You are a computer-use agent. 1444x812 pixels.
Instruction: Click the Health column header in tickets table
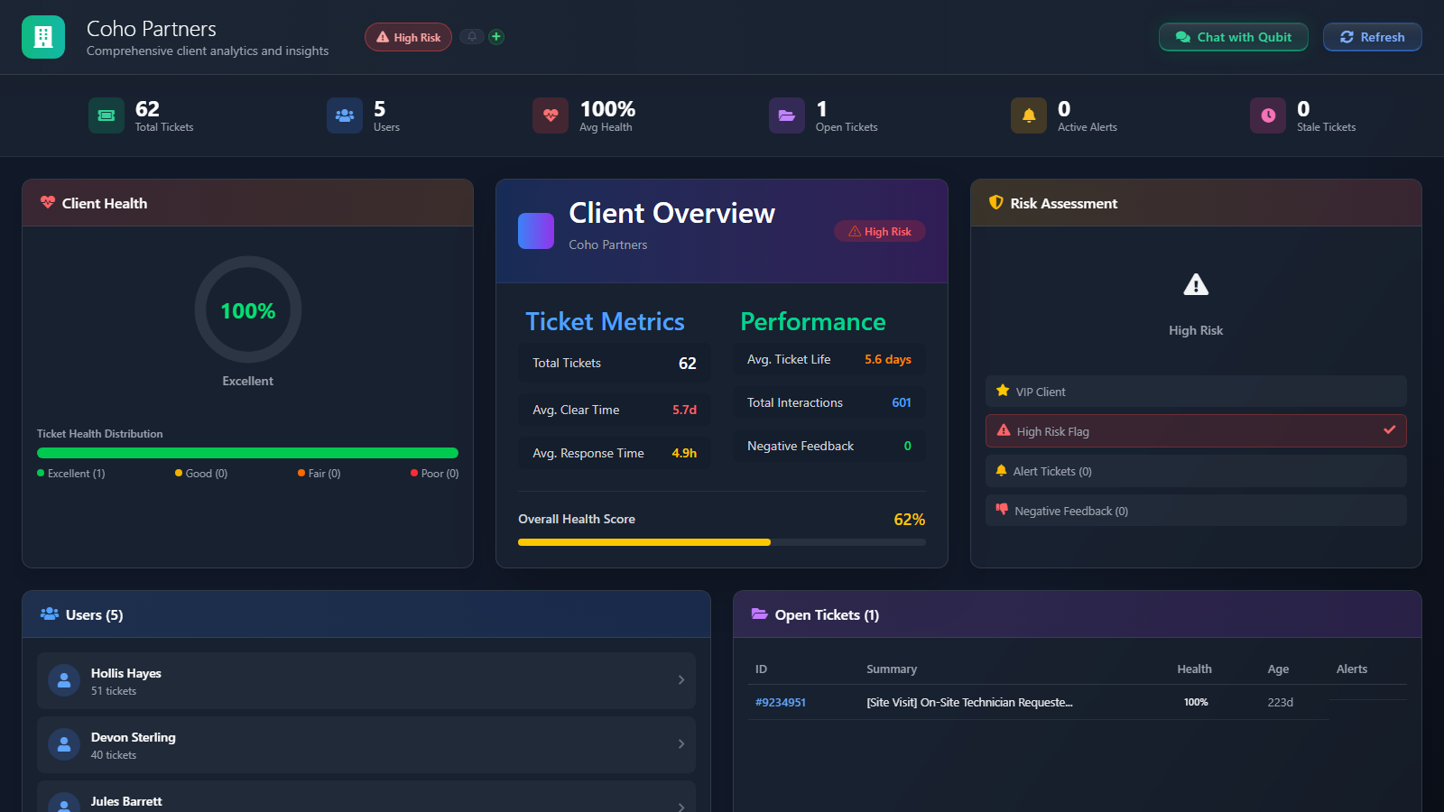pos(1194,669)
